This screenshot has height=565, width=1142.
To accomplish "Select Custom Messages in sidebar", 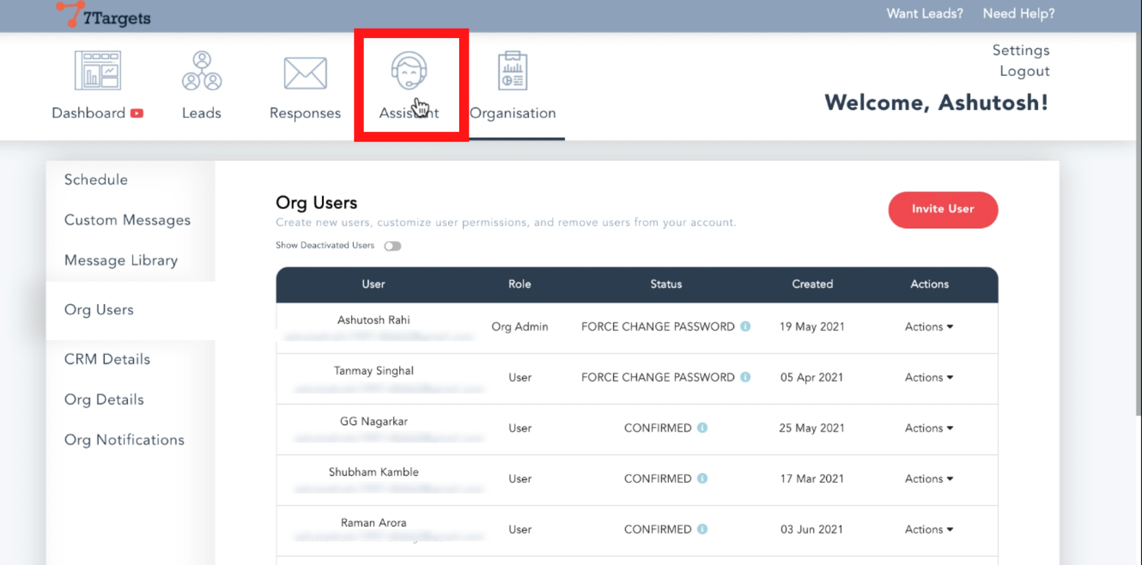I will (127, 220).
